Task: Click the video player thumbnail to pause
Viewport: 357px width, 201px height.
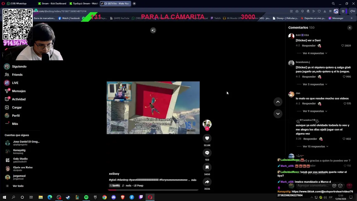Action: pyautogui.click(x=153, y=108)
